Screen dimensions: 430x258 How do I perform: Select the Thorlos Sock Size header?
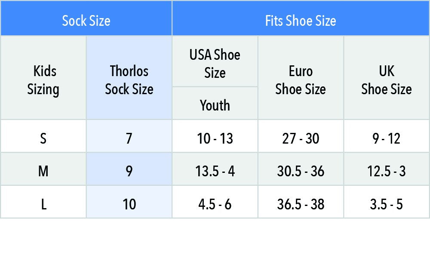pos(129,80)
